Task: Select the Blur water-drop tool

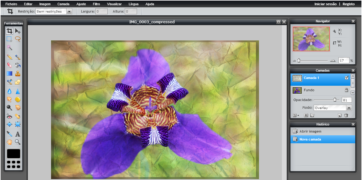Action: tap(9, 91)
